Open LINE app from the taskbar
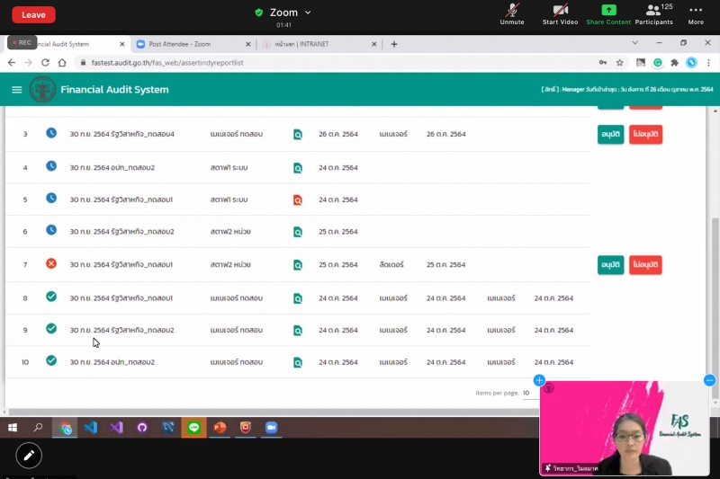 [x=193, y=428]
